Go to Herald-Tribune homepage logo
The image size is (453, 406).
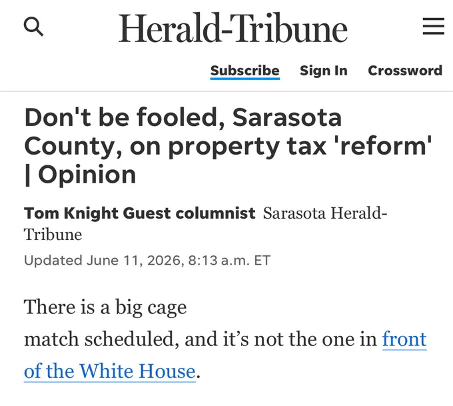(x=233, y=29)
